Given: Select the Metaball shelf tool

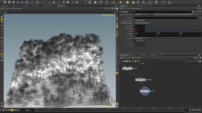Looking at the screenshot, I should point(27,3).
